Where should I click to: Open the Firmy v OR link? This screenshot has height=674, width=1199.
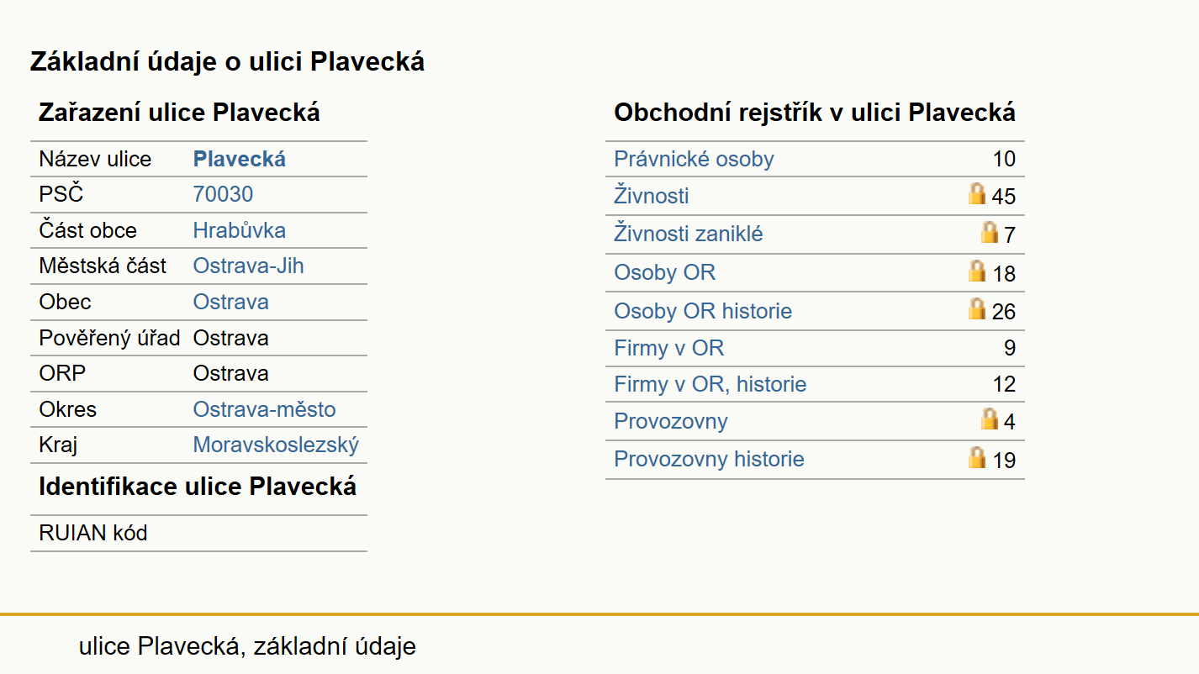coord(669,348)
